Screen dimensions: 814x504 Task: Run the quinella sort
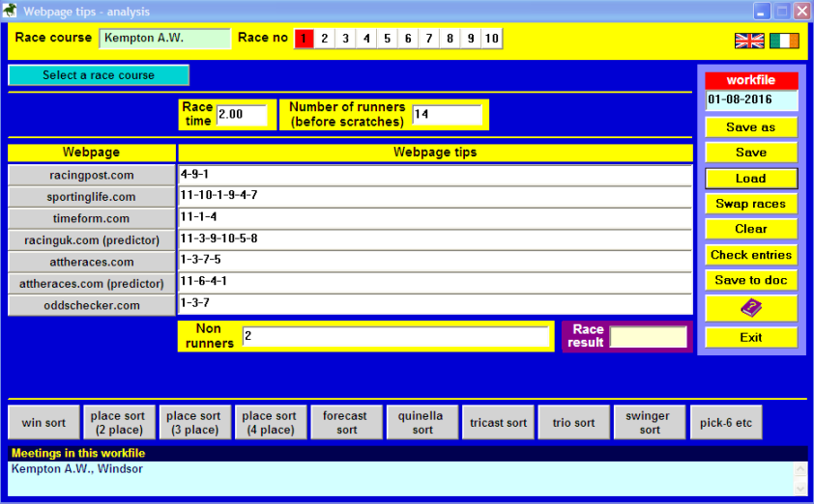[422, 423]
